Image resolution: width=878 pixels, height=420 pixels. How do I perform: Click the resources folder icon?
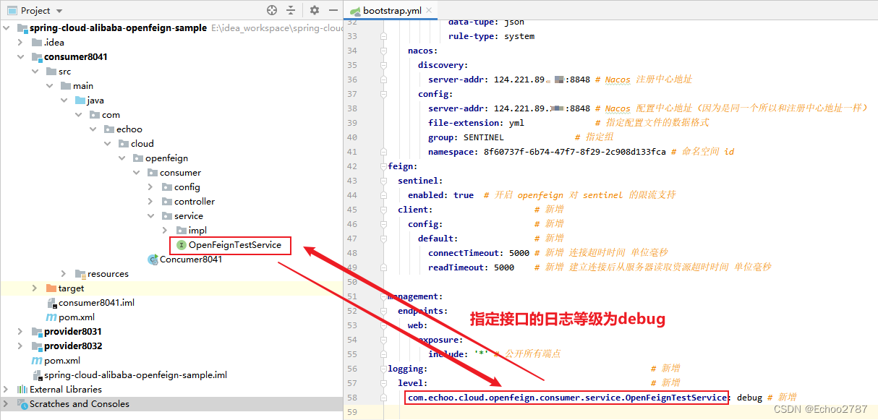[80, 274]
